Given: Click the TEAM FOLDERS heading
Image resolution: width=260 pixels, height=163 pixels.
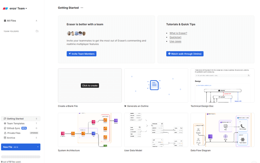Looking at the screenshot, I should [x=11, y=31].
